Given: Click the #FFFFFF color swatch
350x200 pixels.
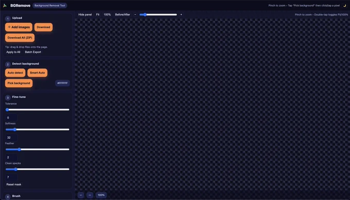Looking at the screenshot, I should (62, 83).
